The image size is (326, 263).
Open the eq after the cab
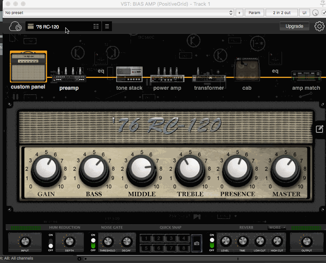pyautogui.click(x=275, y=71)
